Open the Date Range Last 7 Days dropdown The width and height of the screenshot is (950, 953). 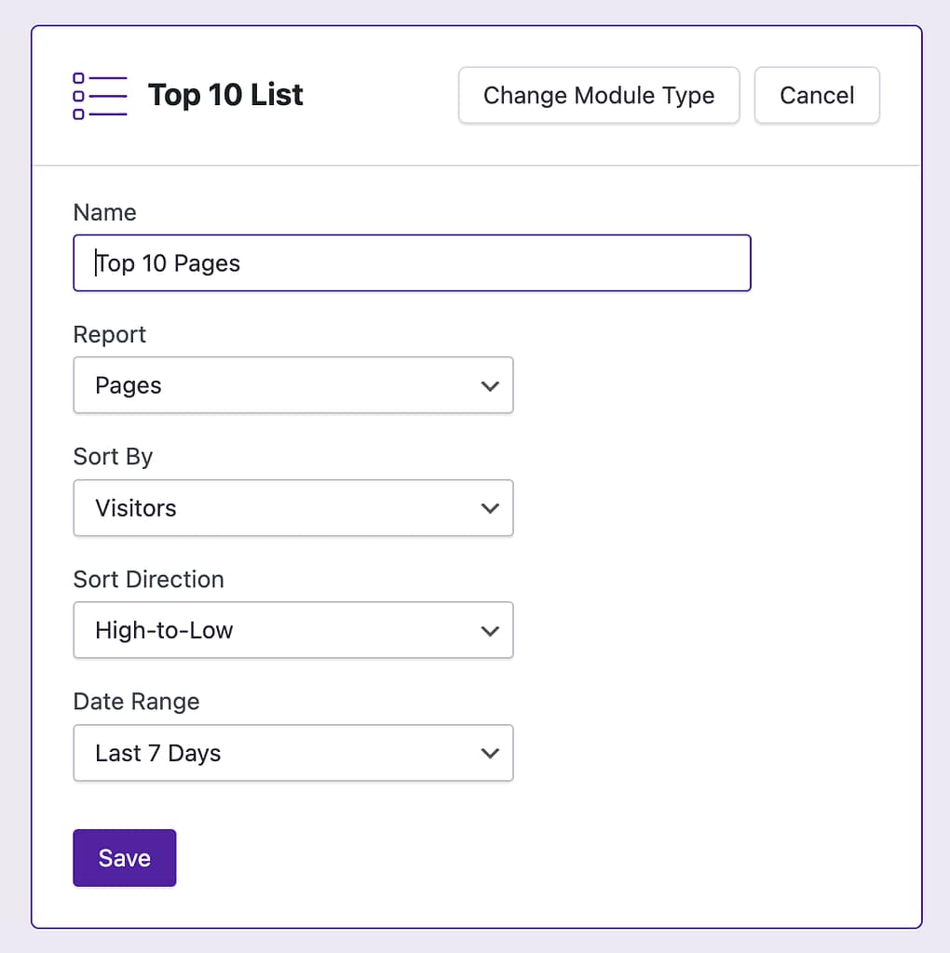pos(292,753)
